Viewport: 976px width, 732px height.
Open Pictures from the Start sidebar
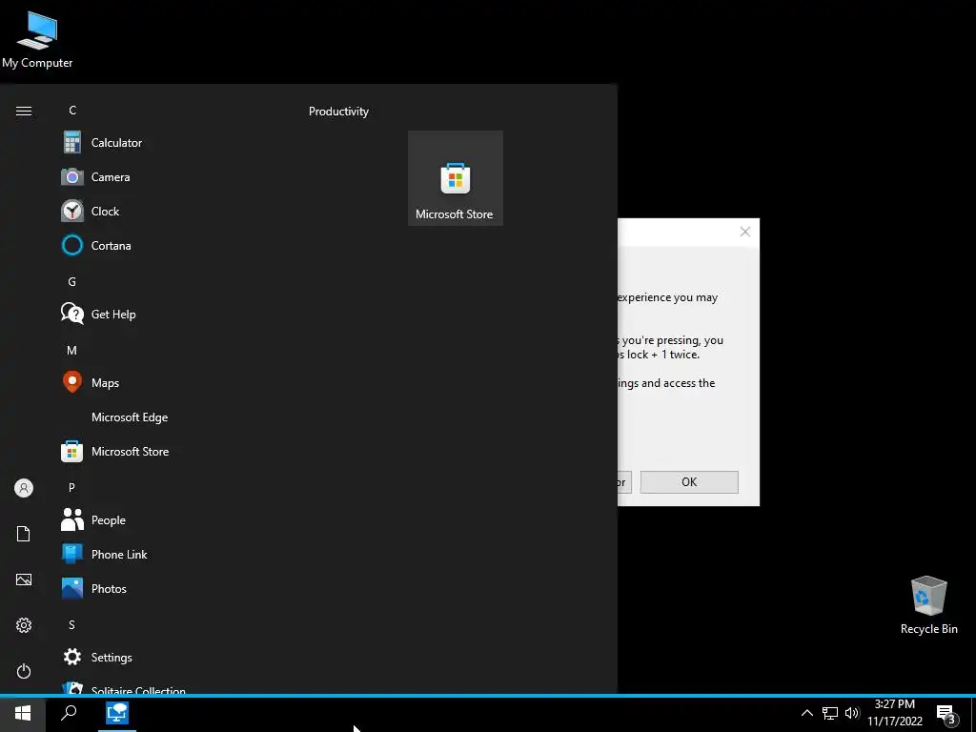[24, 579]
